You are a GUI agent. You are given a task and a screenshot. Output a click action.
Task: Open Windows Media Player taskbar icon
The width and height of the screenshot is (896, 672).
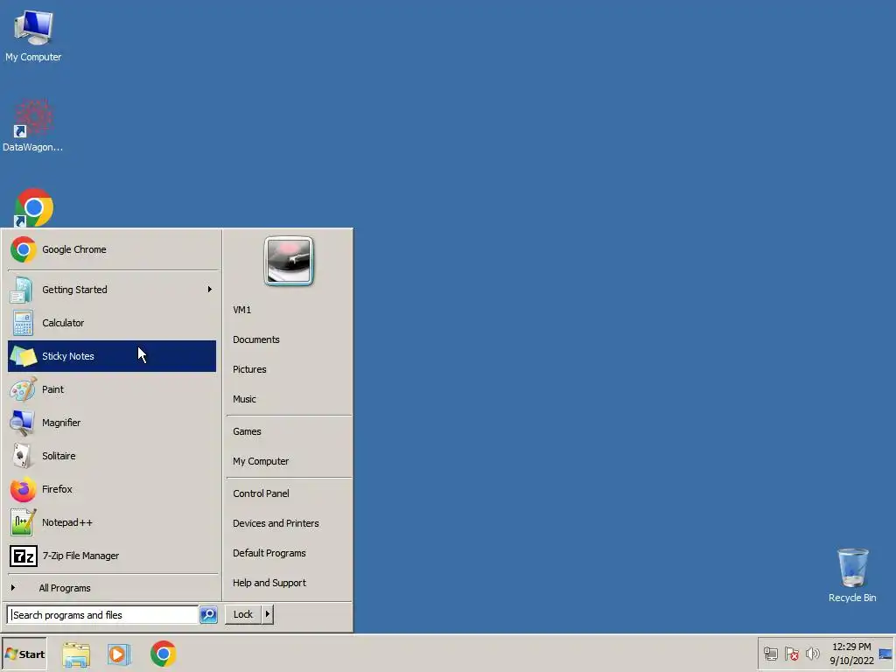119,654
